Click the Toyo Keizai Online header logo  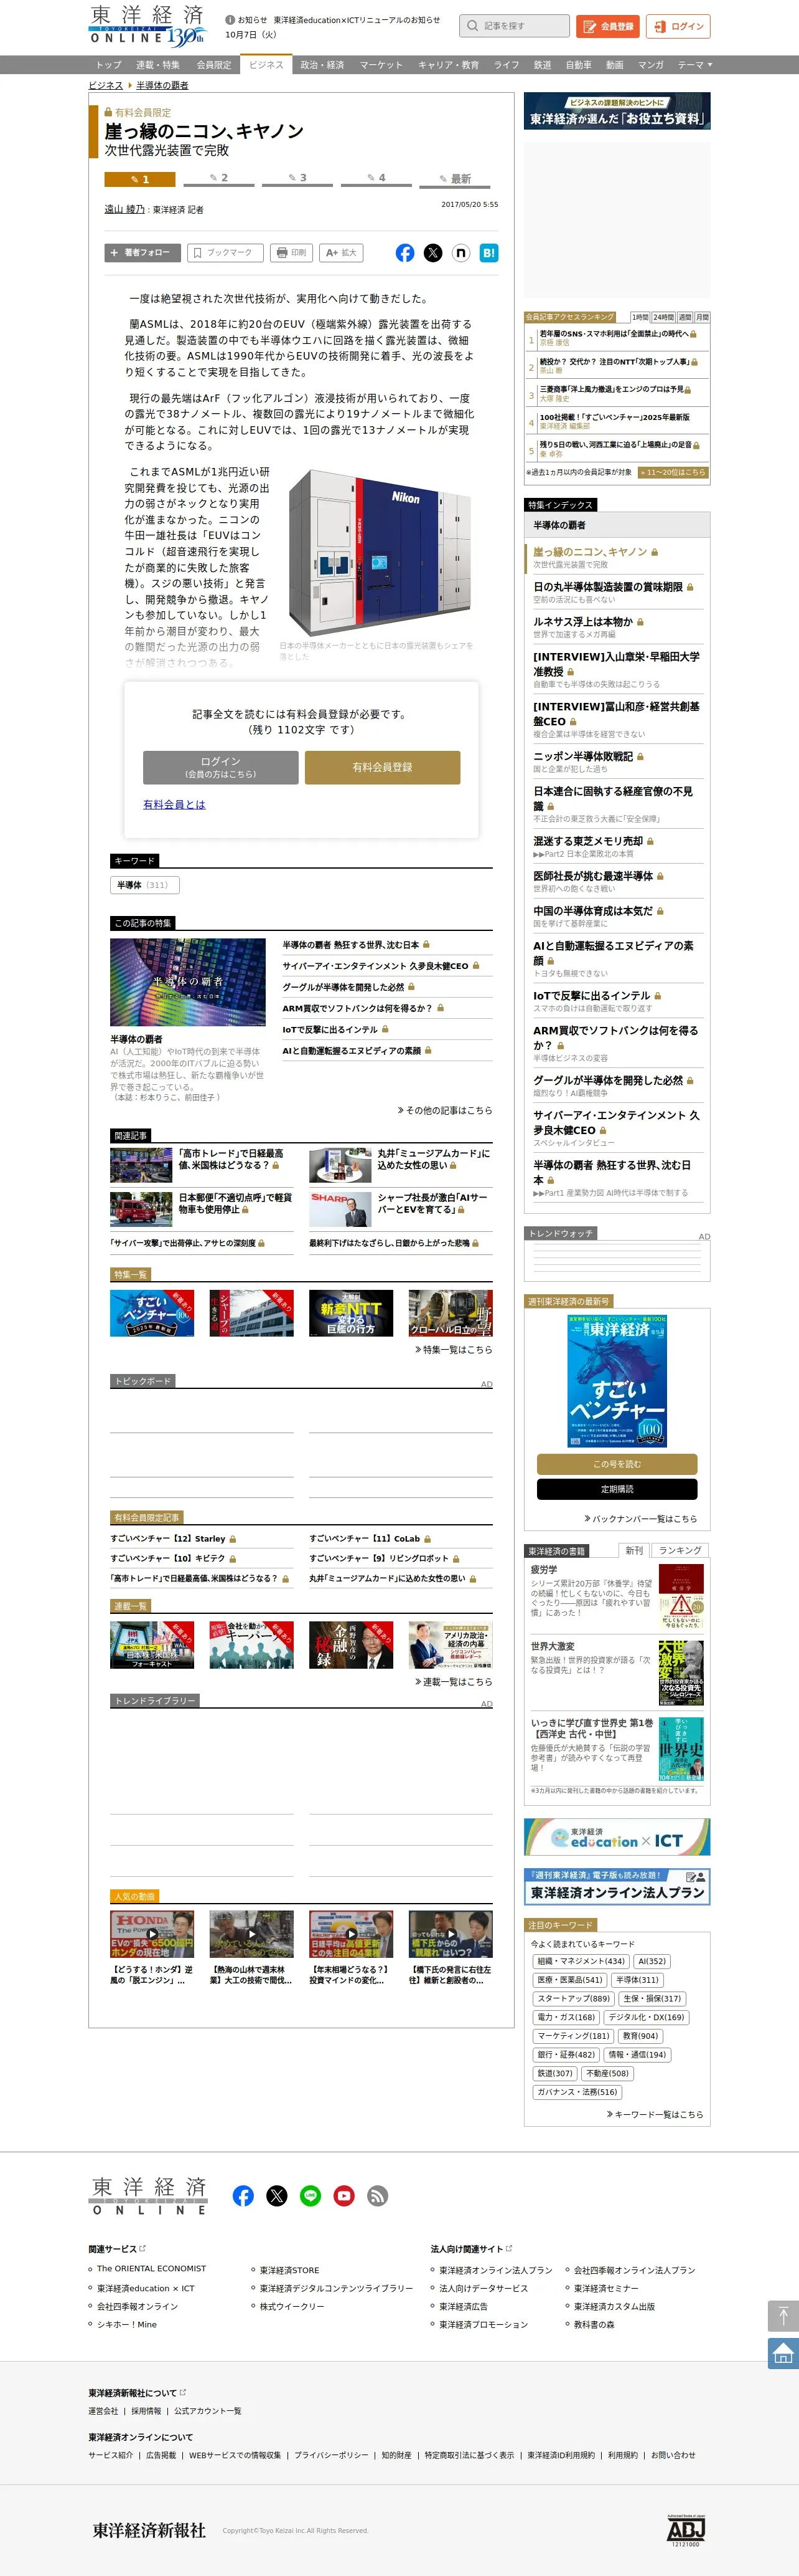coord(147,26)
